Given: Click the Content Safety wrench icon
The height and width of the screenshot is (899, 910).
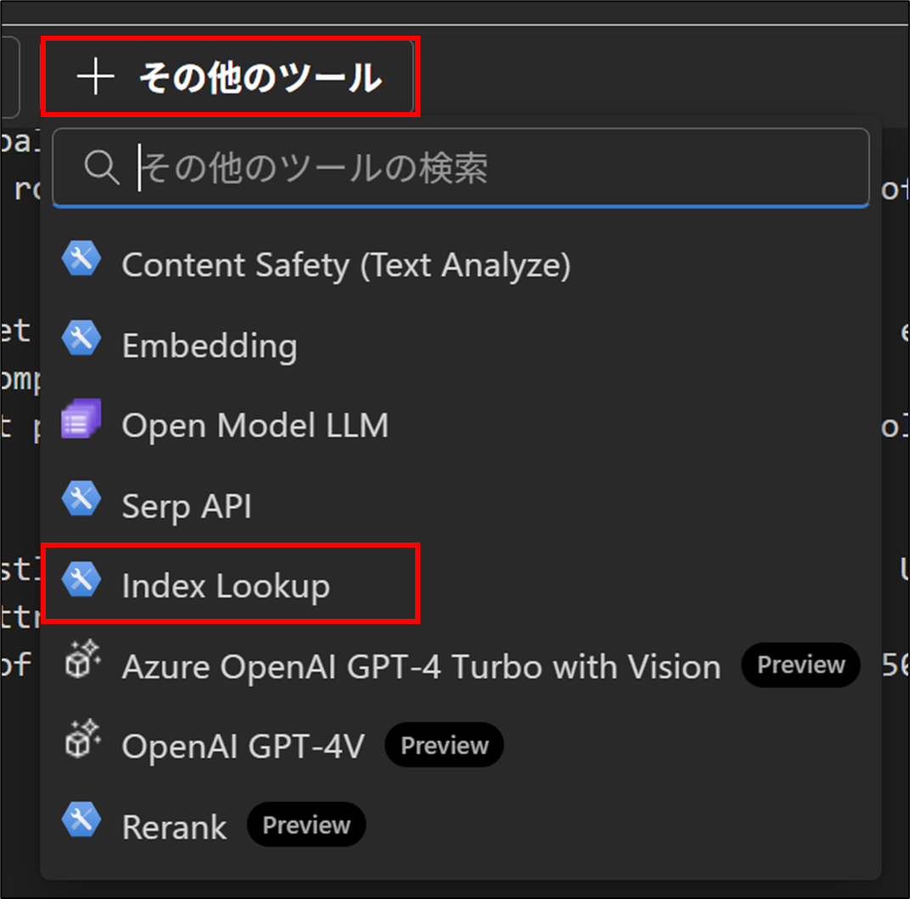Looking at the screenshot, I should point(81,258).
